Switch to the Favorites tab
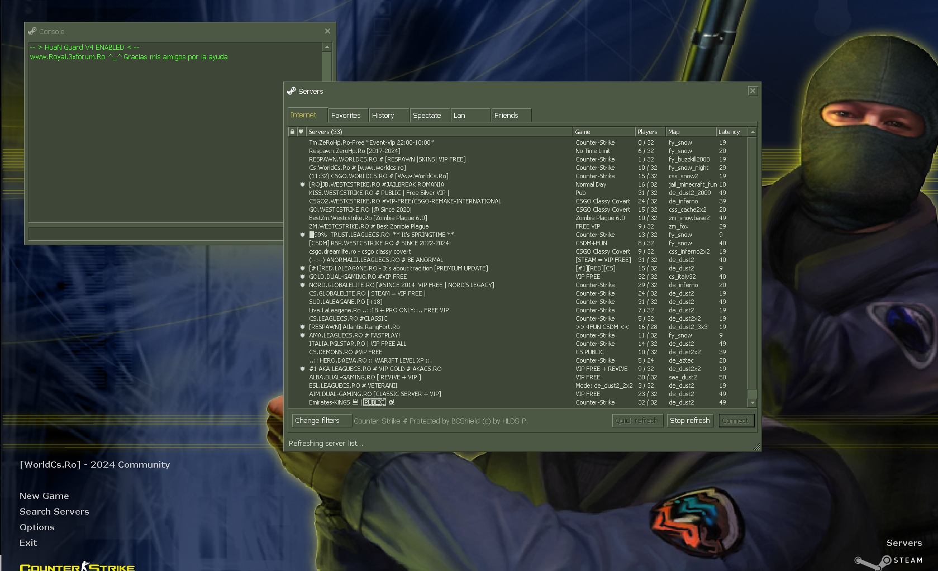The width and height of the screenshot is (938, 571). tap(346, 116)
